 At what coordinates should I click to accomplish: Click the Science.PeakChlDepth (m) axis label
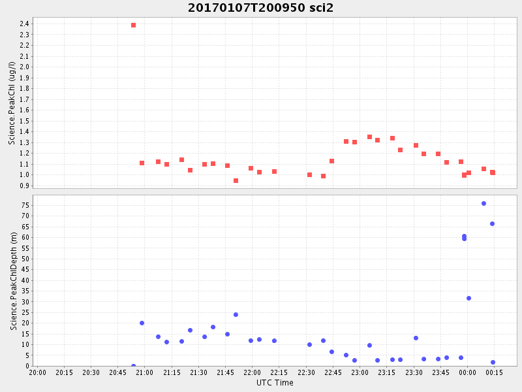tap(13, 281)
